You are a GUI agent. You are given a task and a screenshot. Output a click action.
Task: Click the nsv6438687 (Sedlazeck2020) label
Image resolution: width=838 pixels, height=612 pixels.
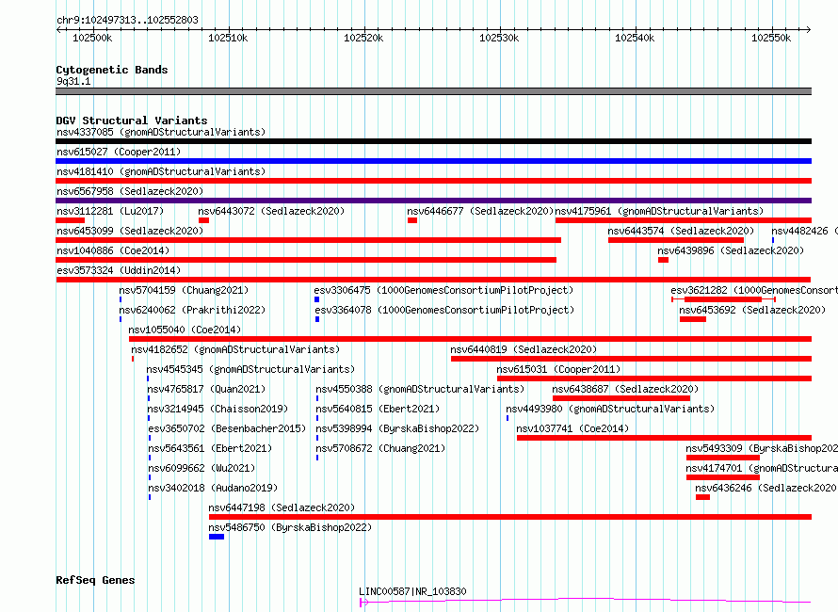[625, 389]
